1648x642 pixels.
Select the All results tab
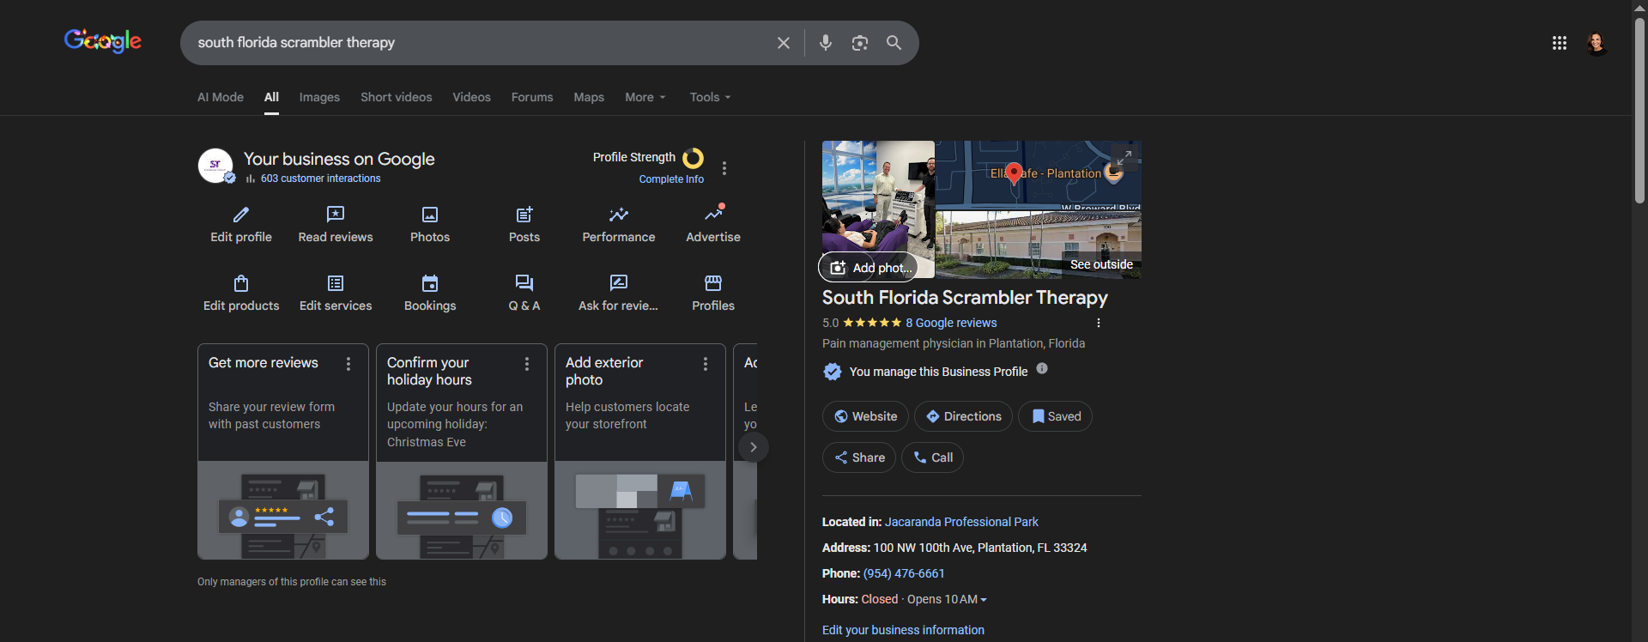click(271, 97)
